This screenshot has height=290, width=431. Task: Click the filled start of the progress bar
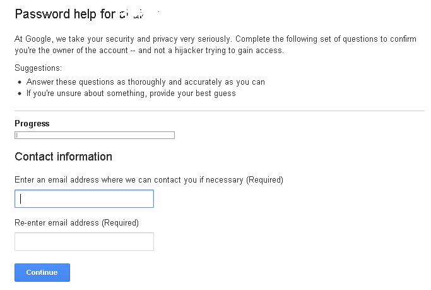(x=16, y=135)
